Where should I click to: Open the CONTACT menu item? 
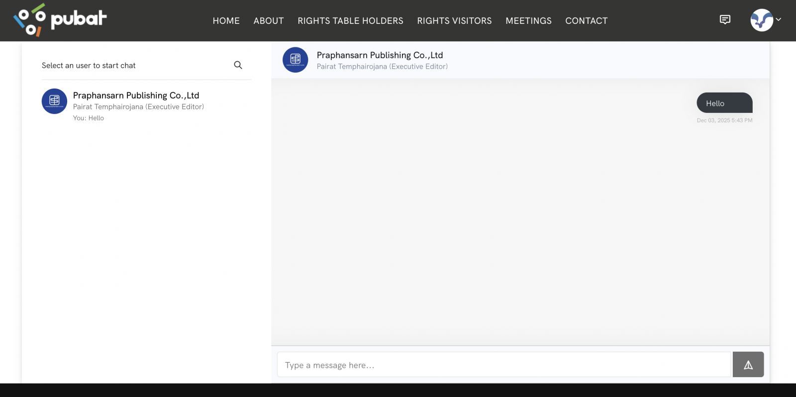[587, 21]
